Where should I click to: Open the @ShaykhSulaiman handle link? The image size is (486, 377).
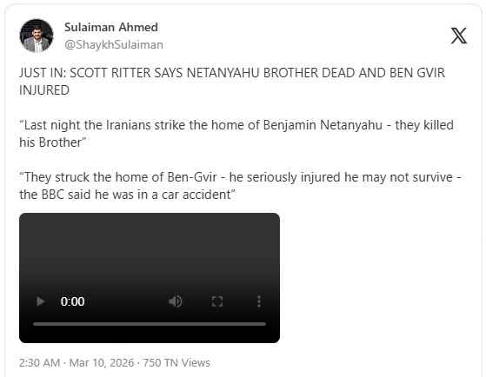114,44
